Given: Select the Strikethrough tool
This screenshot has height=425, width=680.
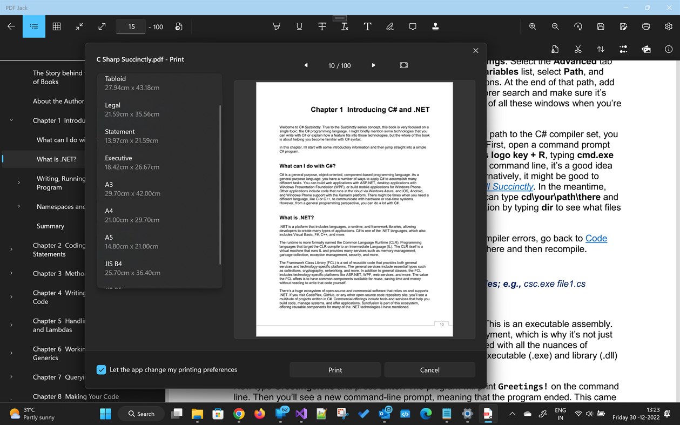Looking at the screenshot, I should pyautogui.click(x=322, y=26).
